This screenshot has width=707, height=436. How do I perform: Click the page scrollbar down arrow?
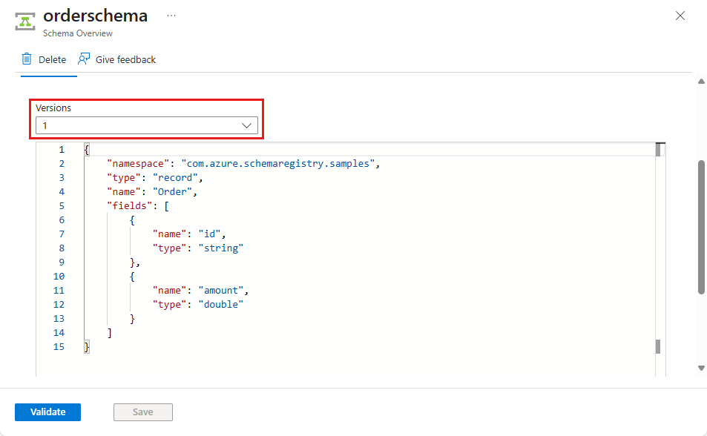point(701,368)
